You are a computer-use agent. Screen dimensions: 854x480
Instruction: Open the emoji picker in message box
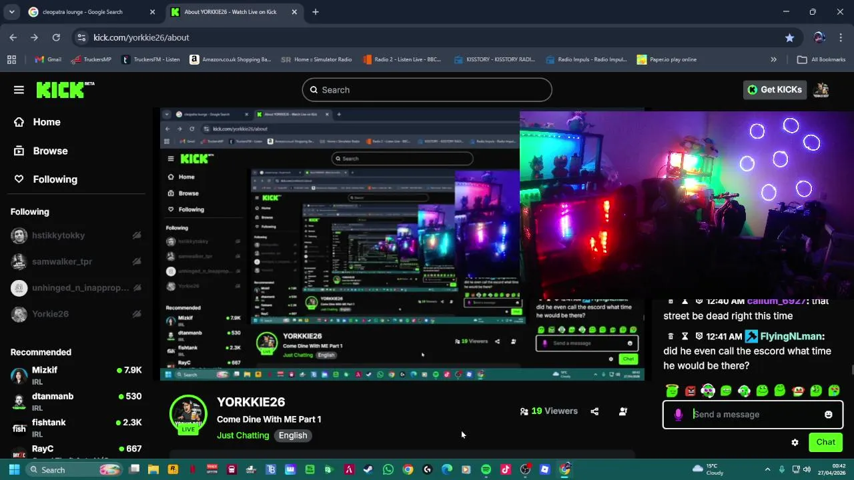(829, 415)
